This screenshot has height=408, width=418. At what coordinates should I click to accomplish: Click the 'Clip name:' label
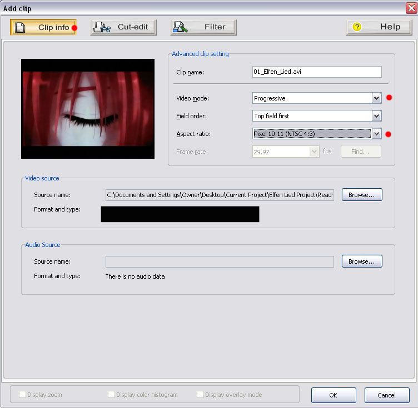(190, 72)
